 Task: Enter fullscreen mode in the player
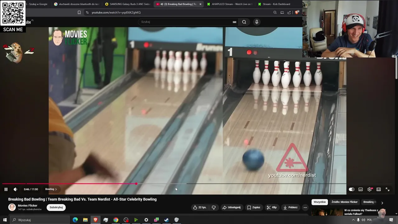388,189
